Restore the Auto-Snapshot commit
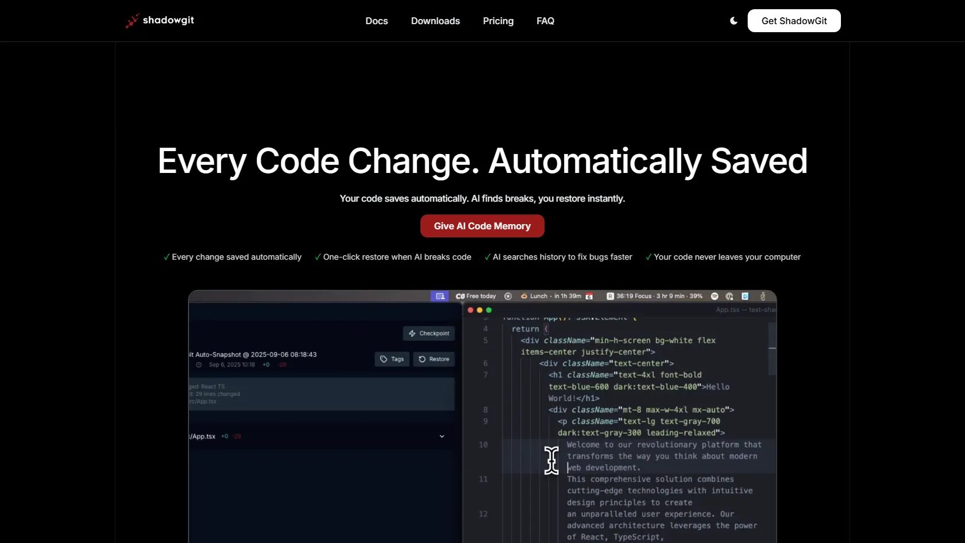965x543 pixels. coord(434,359)
